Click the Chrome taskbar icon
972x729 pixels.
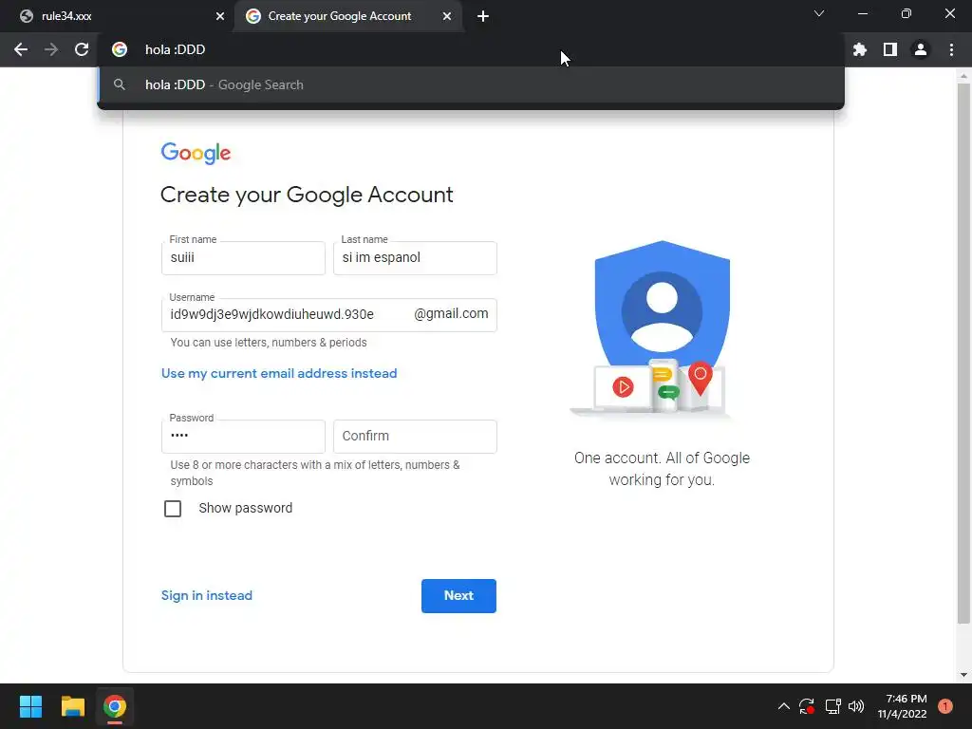[x=115, y=706]
